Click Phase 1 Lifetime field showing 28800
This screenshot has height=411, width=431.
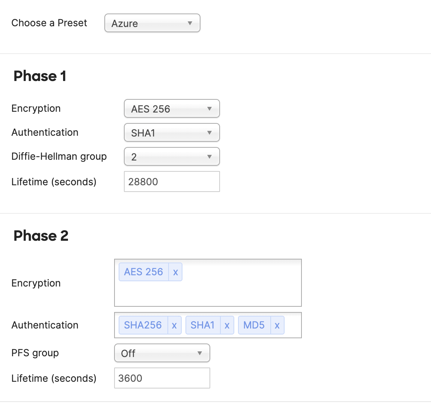coord(172,182)
